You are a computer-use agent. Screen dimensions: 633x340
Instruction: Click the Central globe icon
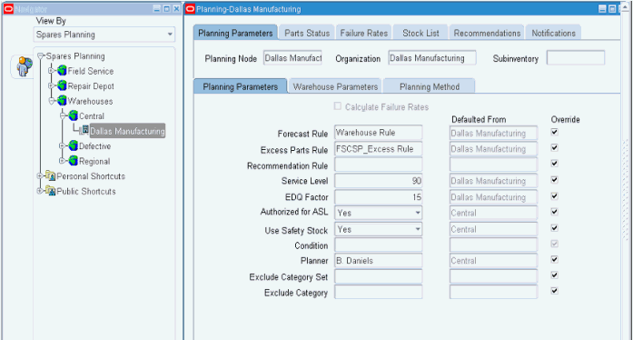click(x=73, y=115)
